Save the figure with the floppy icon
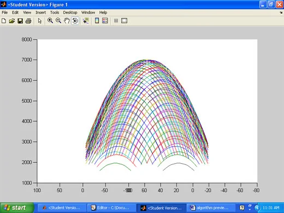Image resolution: width=284 pixels, height=213 pixels. coord(20,21)
